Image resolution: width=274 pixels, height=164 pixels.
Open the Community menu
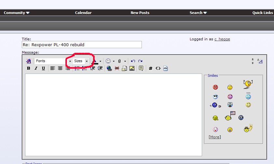[17, 13]
